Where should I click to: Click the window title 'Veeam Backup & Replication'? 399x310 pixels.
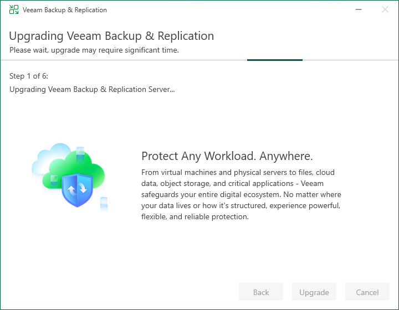[x=65, y=10]
